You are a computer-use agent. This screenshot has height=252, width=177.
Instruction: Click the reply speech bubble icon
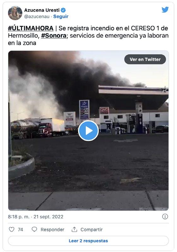34,229
